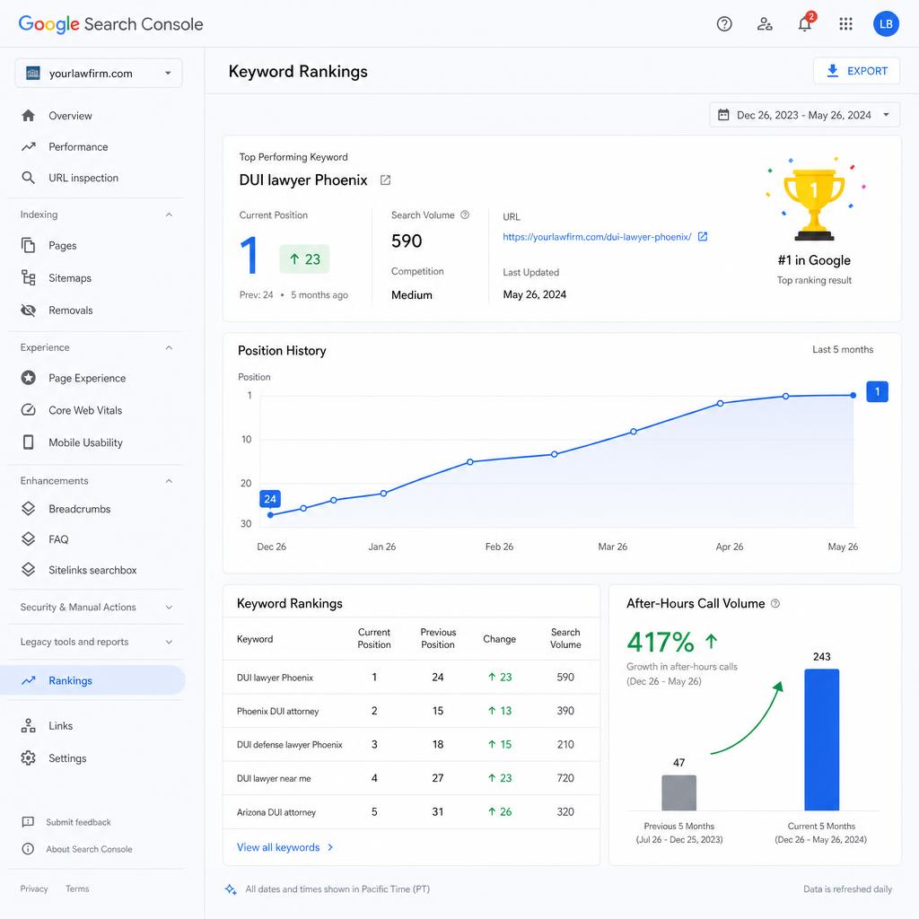Viewport: 919px width, 919px height.
Task: Click the blue Current 5 Months bar
Action: point(821,740)
